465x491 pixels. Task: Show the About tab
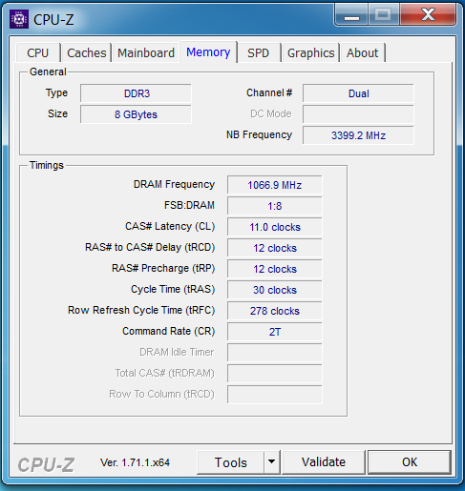(x=363, y=52)
